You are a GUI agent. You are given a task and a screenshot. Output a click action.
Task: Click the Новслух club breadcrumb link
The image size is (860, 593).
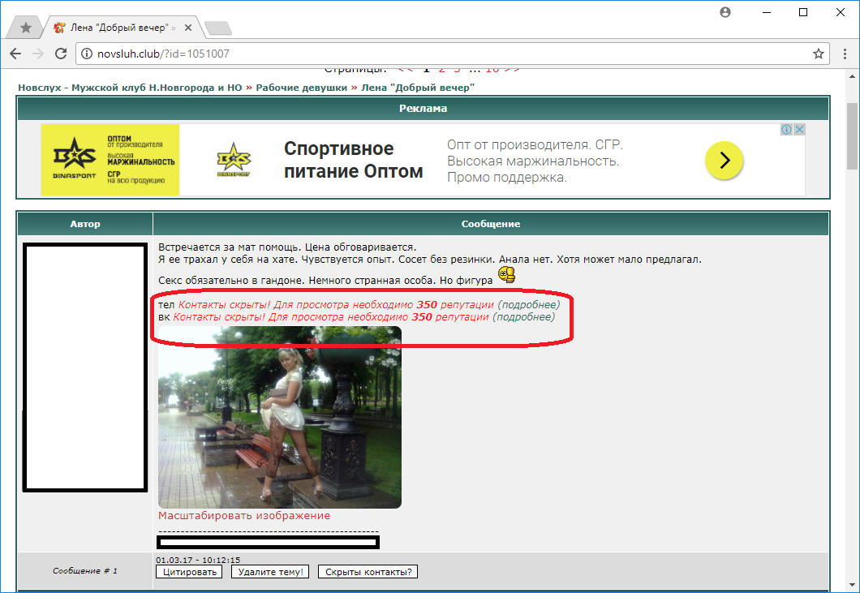[x=130, y=88]
